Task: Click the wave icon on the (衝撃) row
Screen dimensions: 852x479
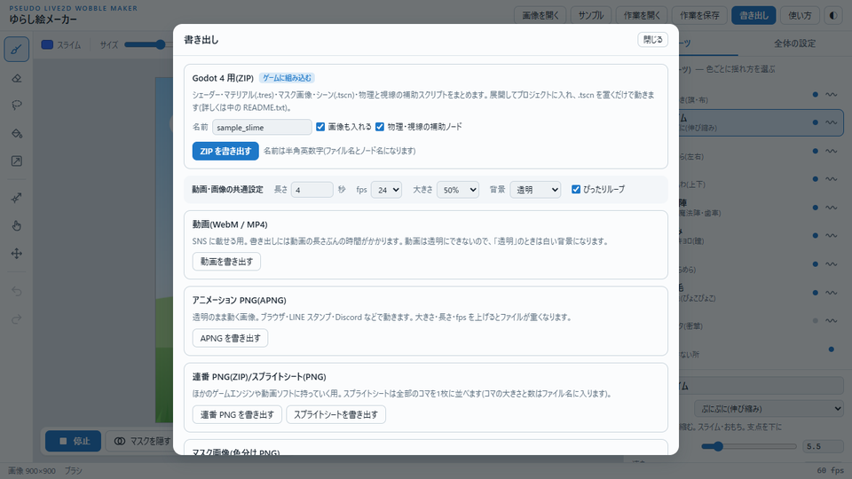Action: (831, 321)
